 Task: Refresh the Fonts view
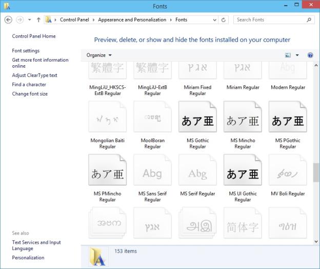click(223, 20)
